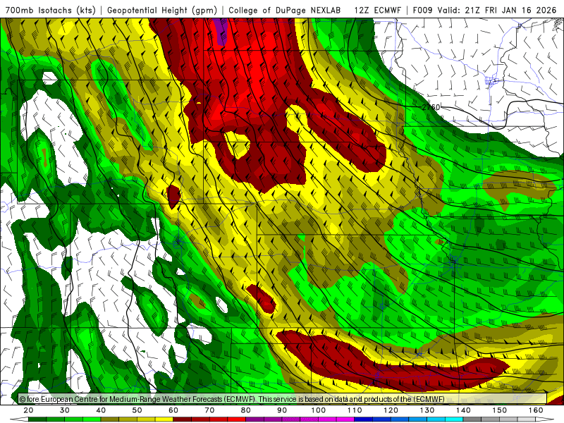Click the "130" color scale label
The width and height of the screenshot is (564, 423).
click(x=427, y=410)
